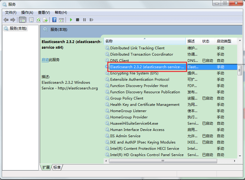Click the Refresh toolbar icon
245x180 pixels.
pos(38,20)
